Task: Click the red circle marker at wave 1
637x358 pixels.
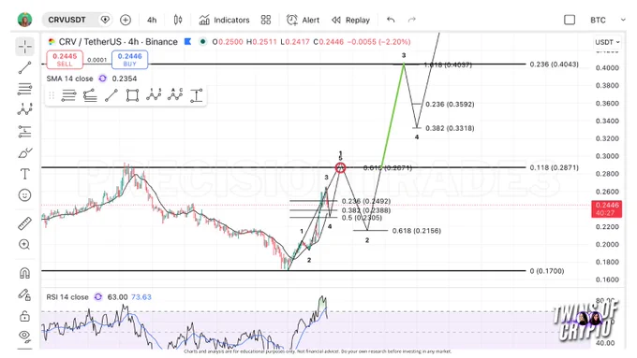Action: (340, 167)
